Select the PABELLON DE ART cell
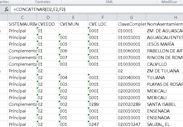Viewport: 183px width, 127px height. point(165,51)
